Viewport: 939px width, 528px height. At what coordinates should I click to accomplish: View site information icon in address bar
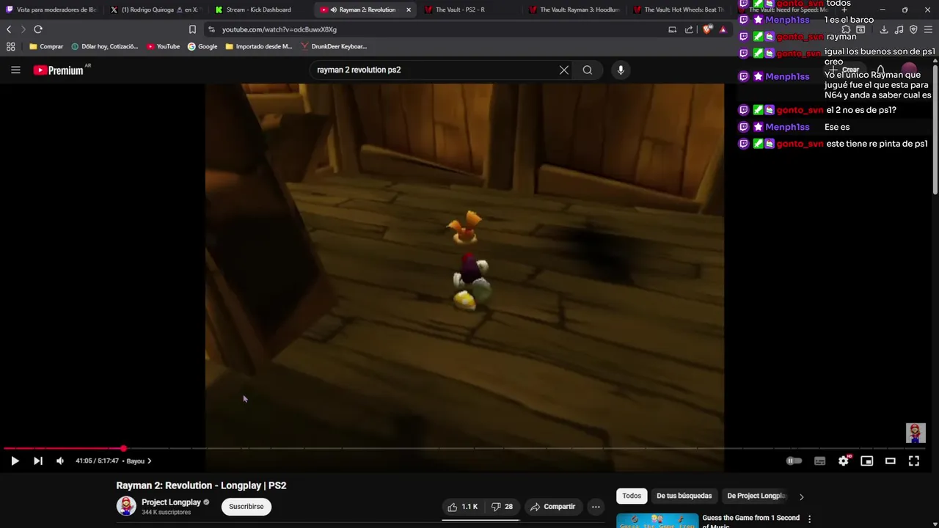[x=212, y=29]
